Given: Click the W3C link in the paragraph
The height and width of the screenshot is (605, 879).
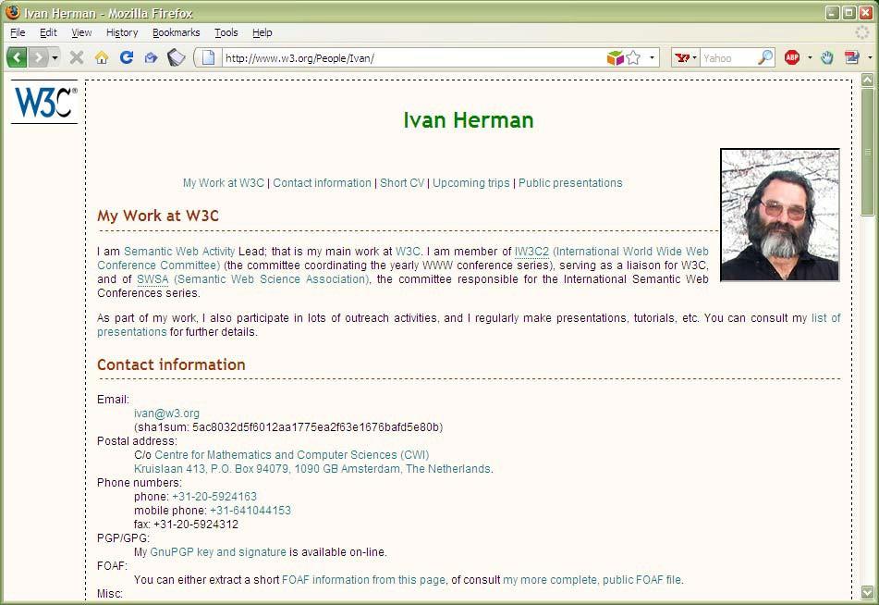Looking at the screenshot, I should (408, 252).
